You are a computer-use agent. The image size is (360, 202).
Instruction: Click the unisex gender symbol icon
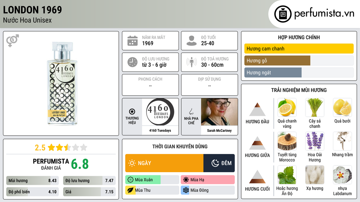13,41
